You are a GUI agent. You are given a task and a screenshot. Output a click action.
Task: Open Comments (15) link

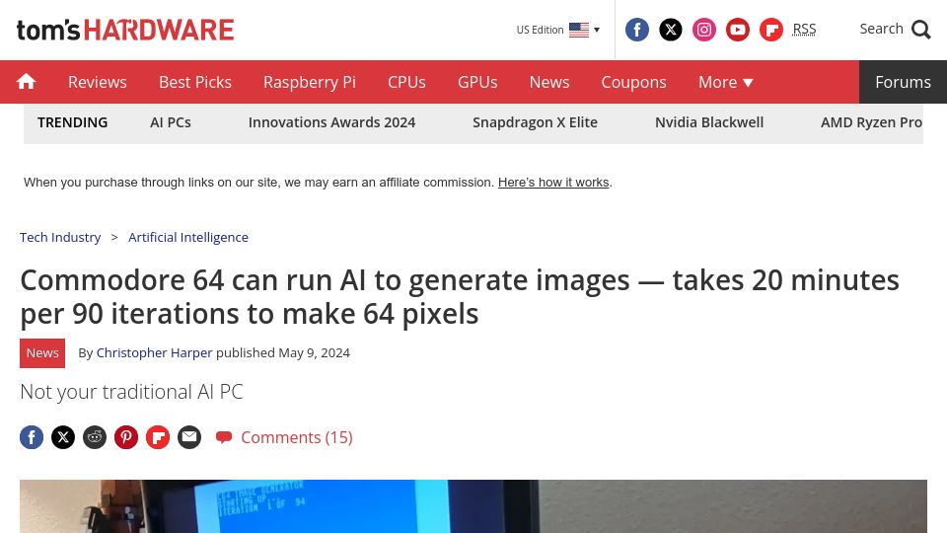[284, 437]
